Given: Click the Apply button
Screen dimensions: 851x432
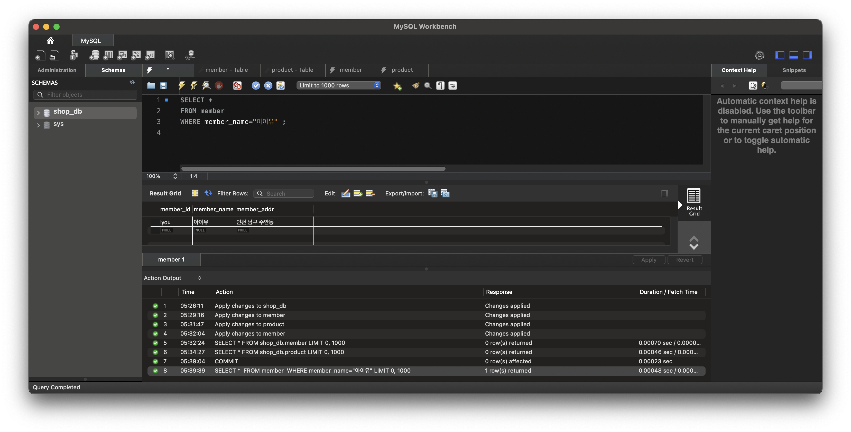Looking at the screenshot, I should (x=649, y=260).
